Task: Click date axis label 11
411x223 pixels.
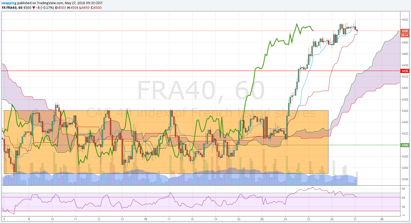Action: click(76, 219)
